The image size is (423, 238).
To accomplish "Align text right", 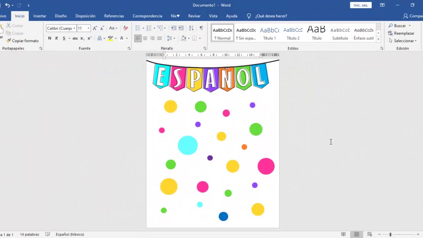I will [152, 38].
